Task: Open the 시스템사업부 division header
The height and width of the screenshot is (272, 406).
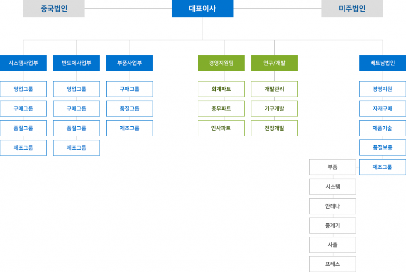Action: click(23, 63)
